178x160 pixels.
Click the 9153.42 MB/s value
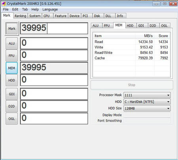146,47
